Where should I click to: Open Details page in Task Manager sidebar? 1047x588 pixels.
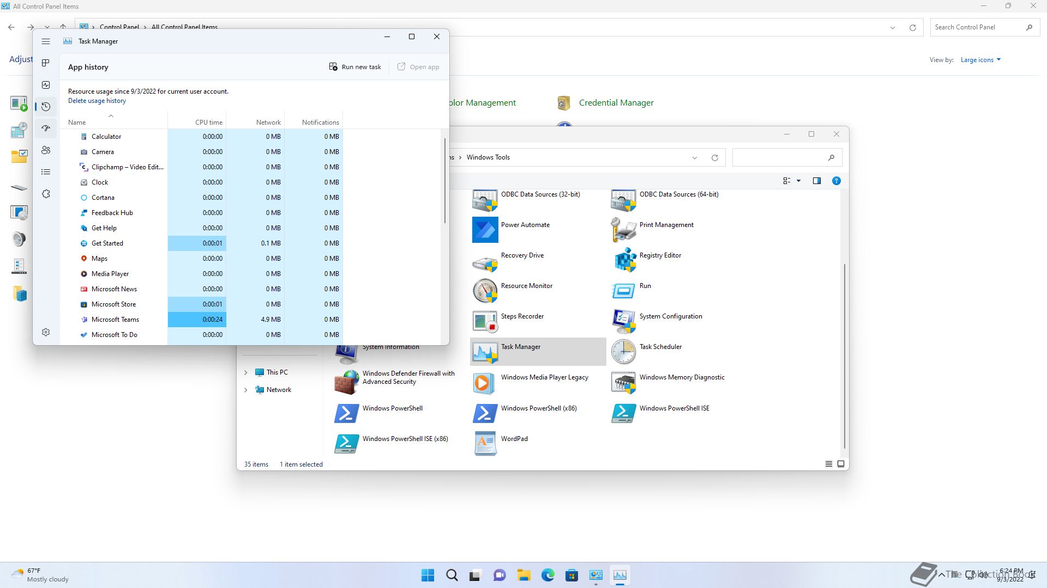point(46,172)
